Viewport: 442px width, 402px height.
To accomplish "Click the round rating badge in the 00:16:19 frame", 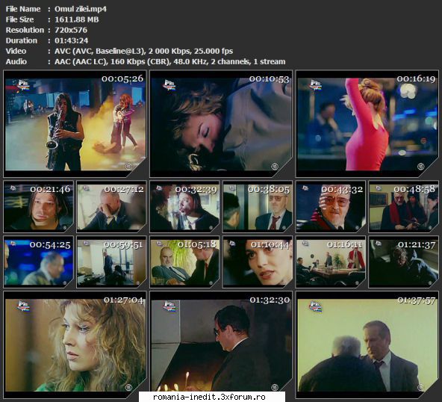I will (x=421, y=167).
